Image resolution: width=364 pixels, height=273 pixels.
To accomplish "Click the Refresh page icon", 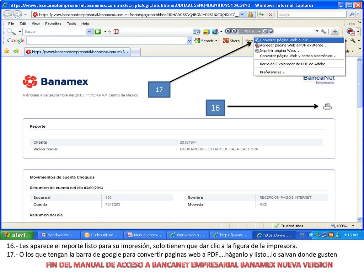I will (261, 15).
